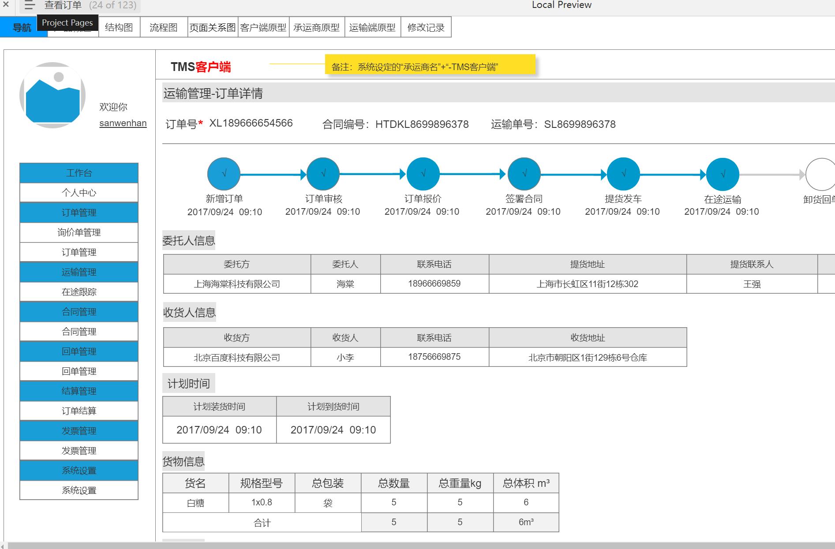
Task: Open the 运输端原型 tab
Action: point(372,27)
